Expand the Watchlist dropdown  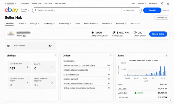coord(142,3)
